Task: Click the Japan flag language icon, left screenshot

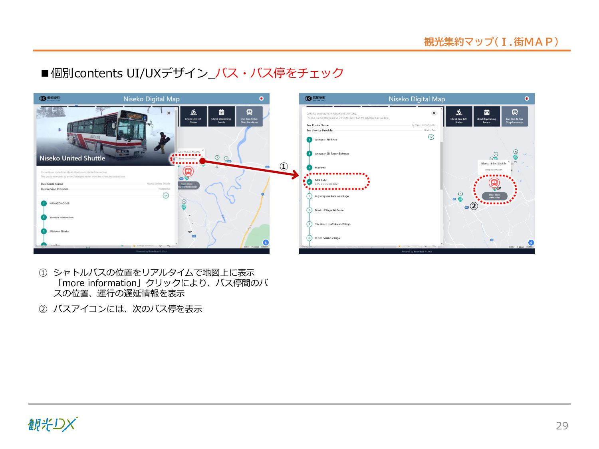Action: tap(262, 98)
